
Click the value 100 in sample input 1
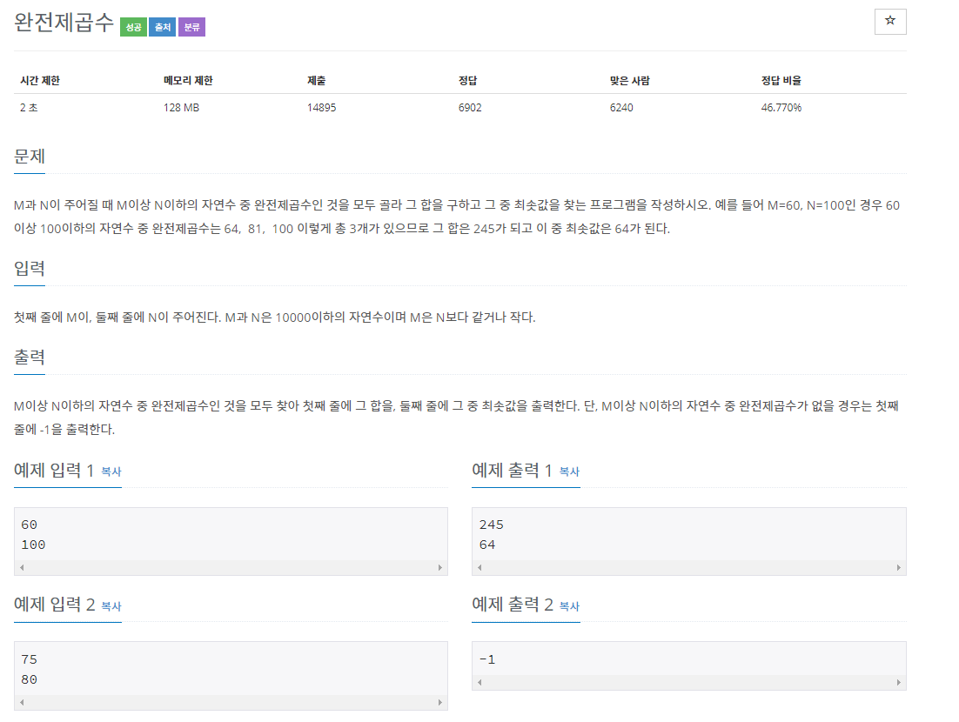pyautogui.click(x=33, y=545)
